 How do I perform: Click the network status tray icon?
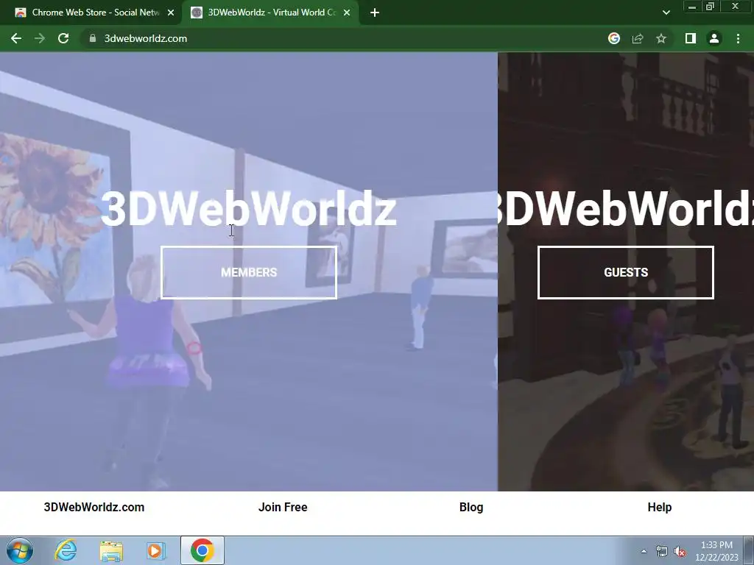tap(662, 551)
